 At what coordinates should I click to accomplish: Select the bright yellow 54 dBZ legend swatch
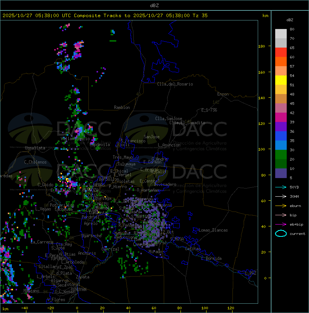[281, 80]
